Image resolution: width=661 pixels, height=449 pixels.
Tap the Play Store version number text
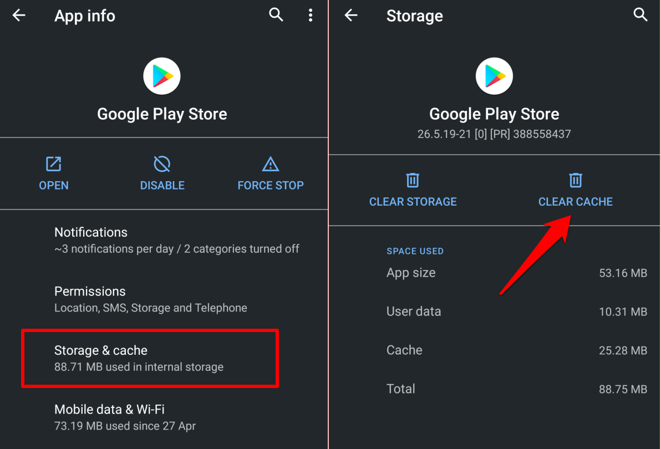494,134
